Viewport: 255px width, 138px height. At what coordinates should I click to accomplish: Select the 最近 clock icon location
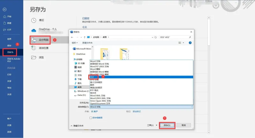34,20
